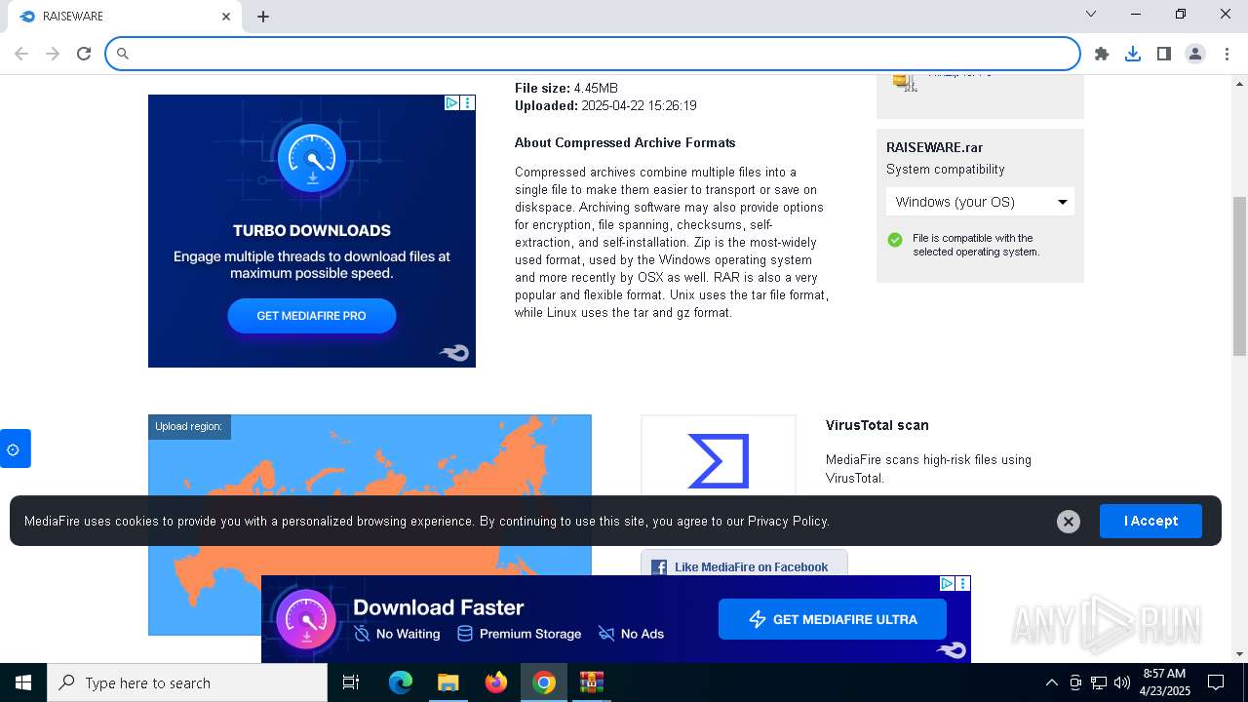Open the Privacy Policy link
The height and width of the screenshot is (702, 1248).
coord(788,521)
